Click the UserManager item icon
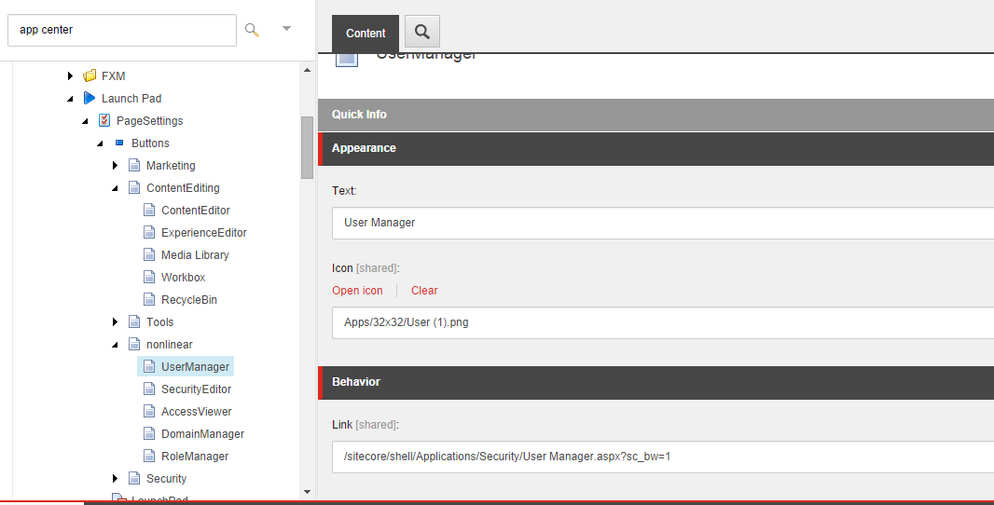 149,366
